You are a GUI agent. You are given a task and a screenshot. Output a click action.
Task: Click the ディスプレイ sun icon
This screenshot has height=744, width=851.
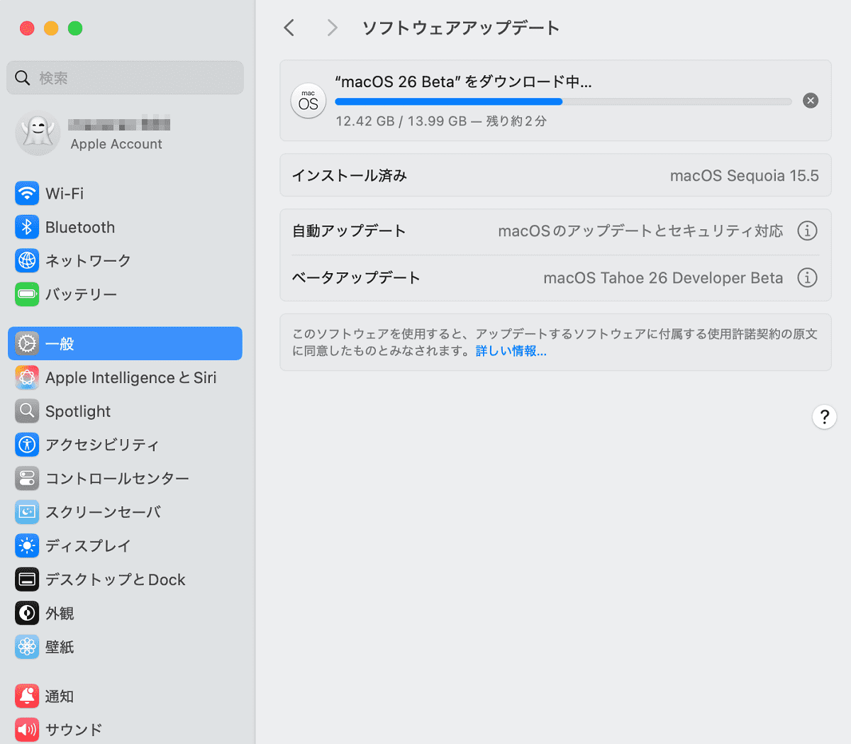pyautogui.click(x=27, y=545)
